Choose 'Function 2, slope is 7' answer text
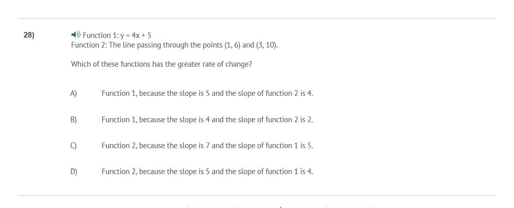This screenshot has height=208, width=514. click(207, 146)
